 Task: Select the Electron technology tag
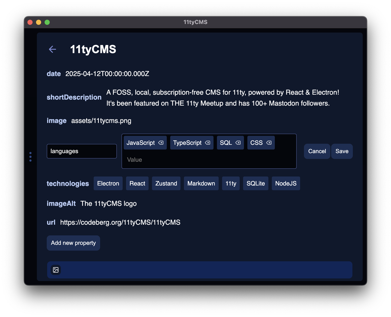[x=108, y=183]
